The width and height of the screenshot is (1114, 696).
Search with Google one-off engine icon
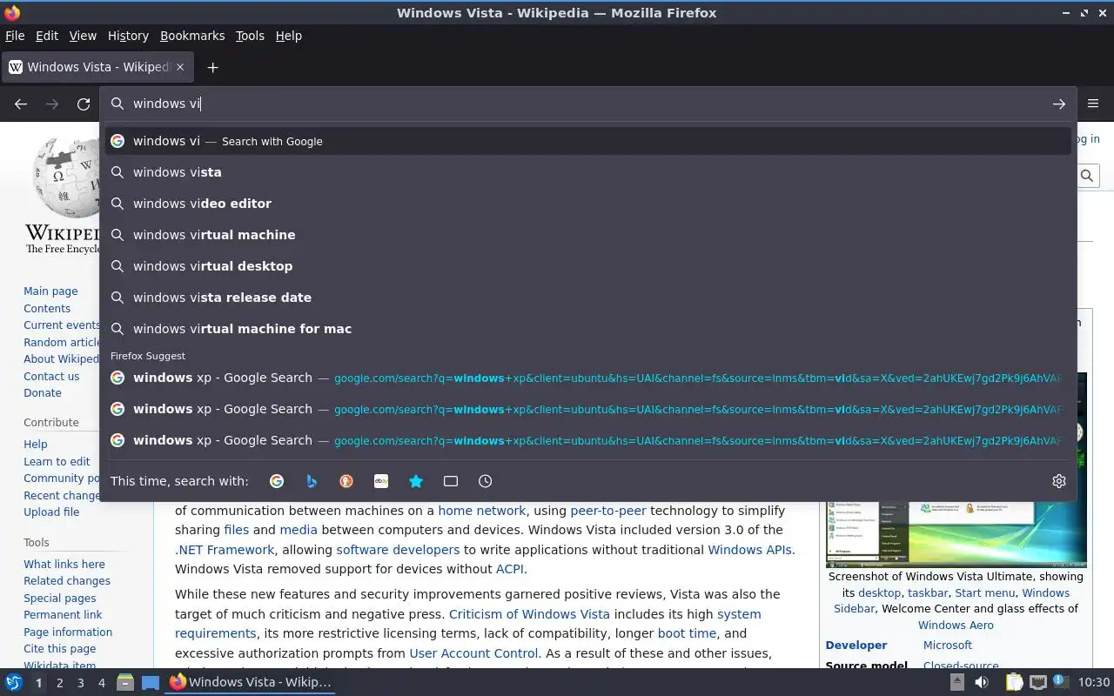[x=277, y=481]
